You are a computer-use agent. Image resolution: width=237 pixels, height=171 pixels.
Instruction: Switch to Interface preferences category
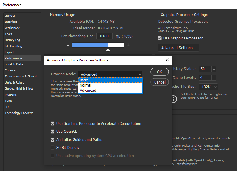pyautogui.click(x=11, y=22)
